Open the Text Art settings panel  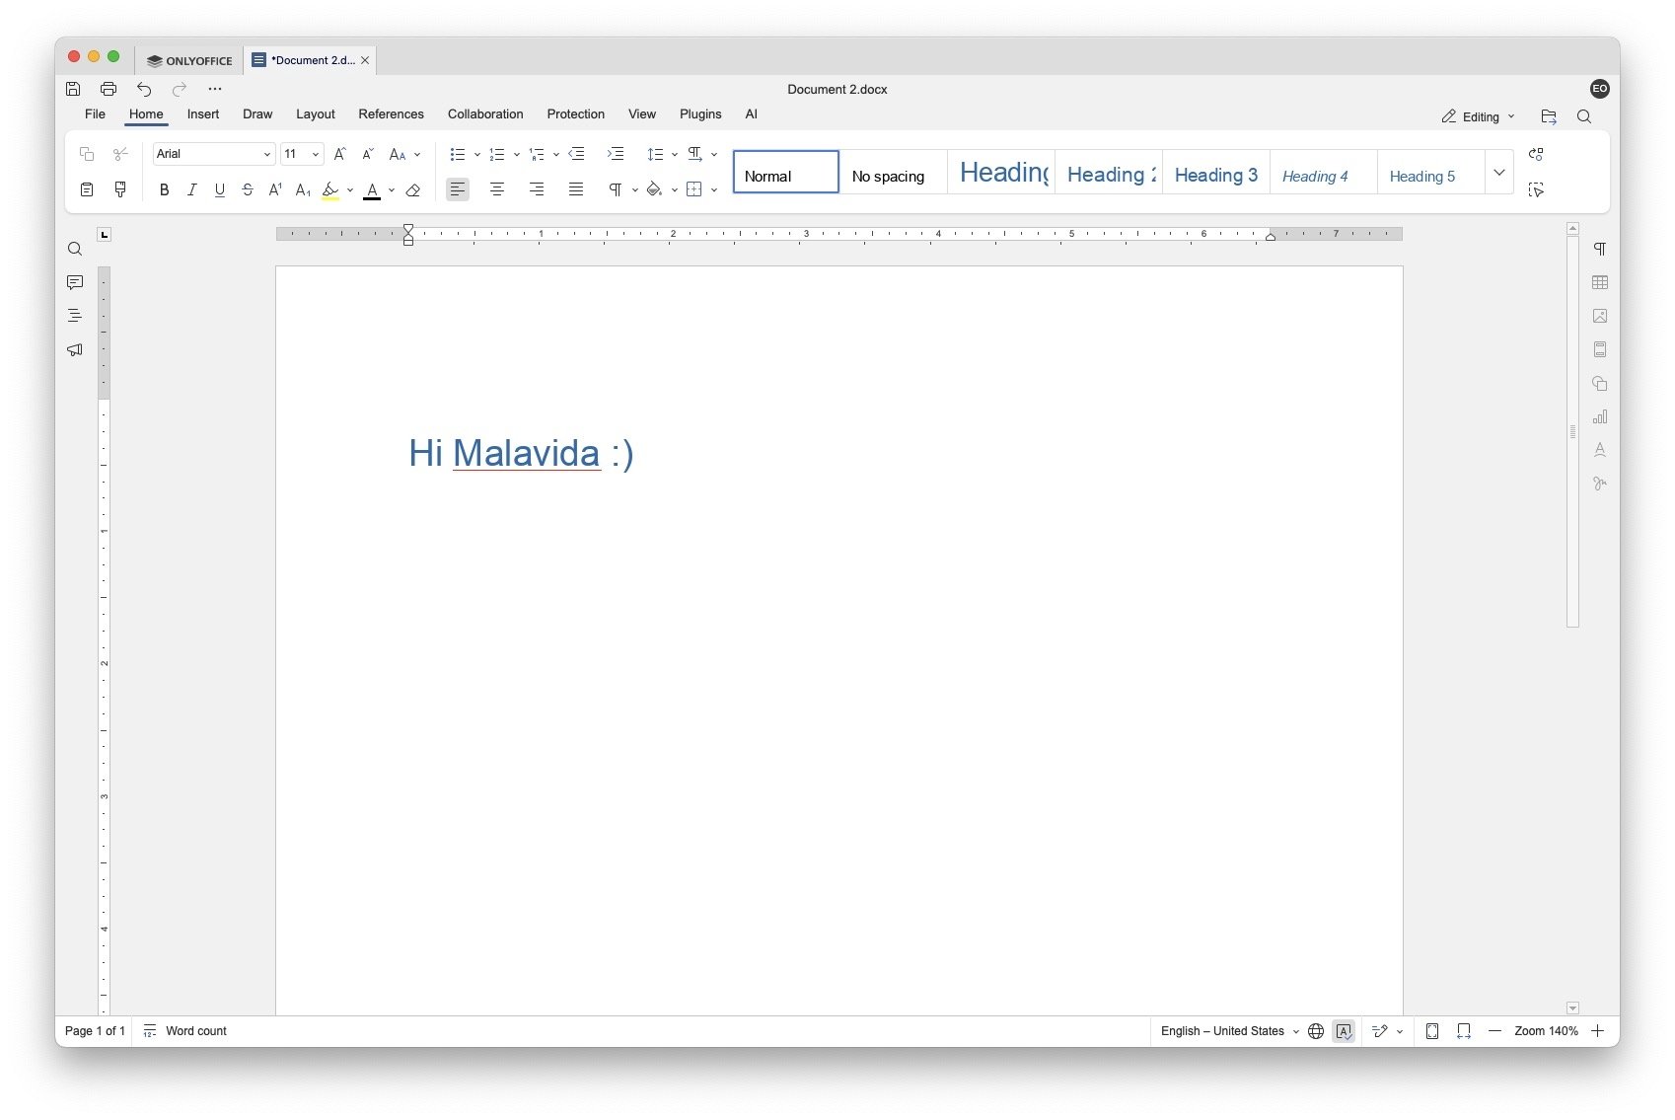click(x=1600, y=449)
